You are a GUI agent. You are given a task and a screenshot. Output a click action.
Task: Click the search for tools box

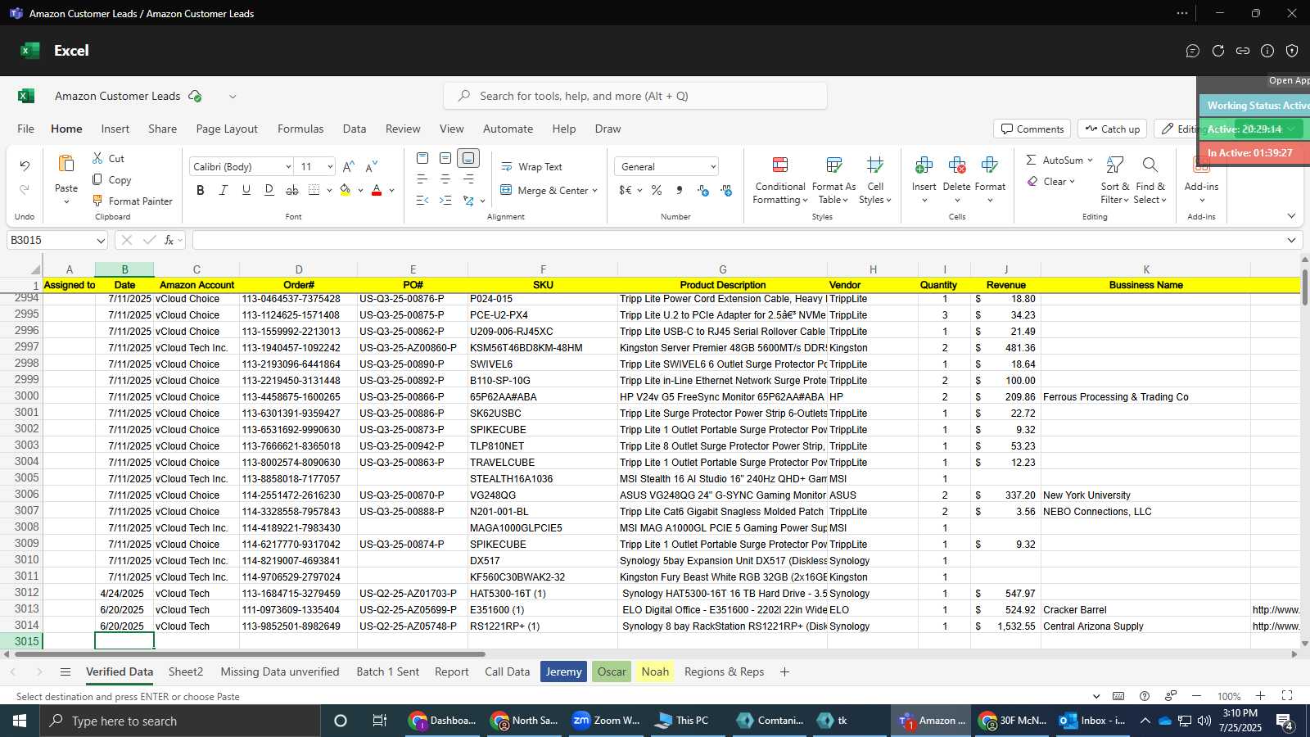(635, 96)
